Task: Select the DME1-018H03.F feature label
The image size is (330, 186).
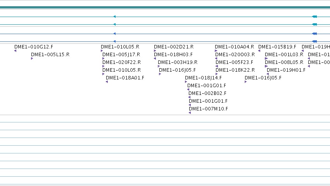Action: pos(173,55)
